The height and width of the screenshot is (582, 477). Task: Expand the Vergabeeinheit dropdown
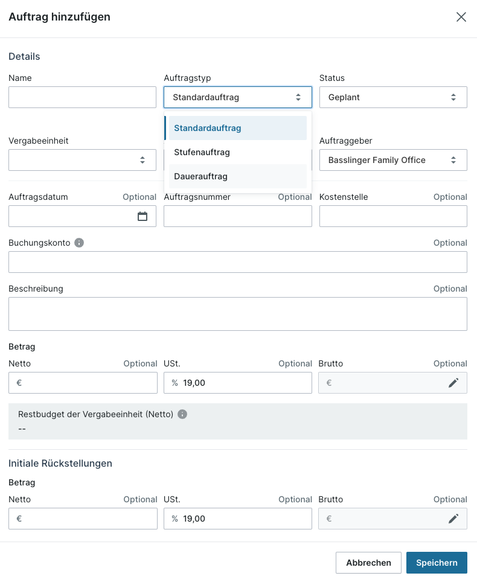point(82,160)
